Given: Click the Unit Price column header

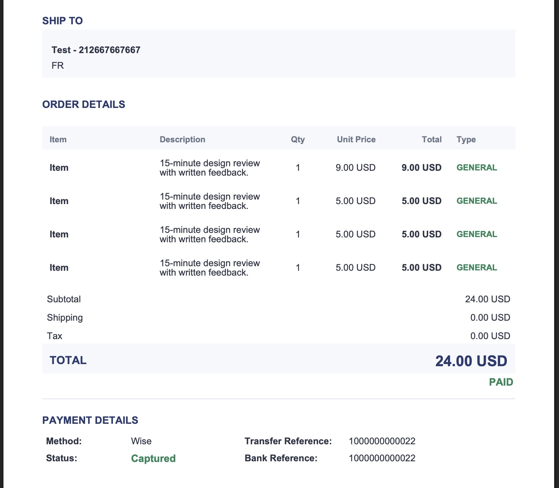Looking at the screenshot, I should point(356,140).
